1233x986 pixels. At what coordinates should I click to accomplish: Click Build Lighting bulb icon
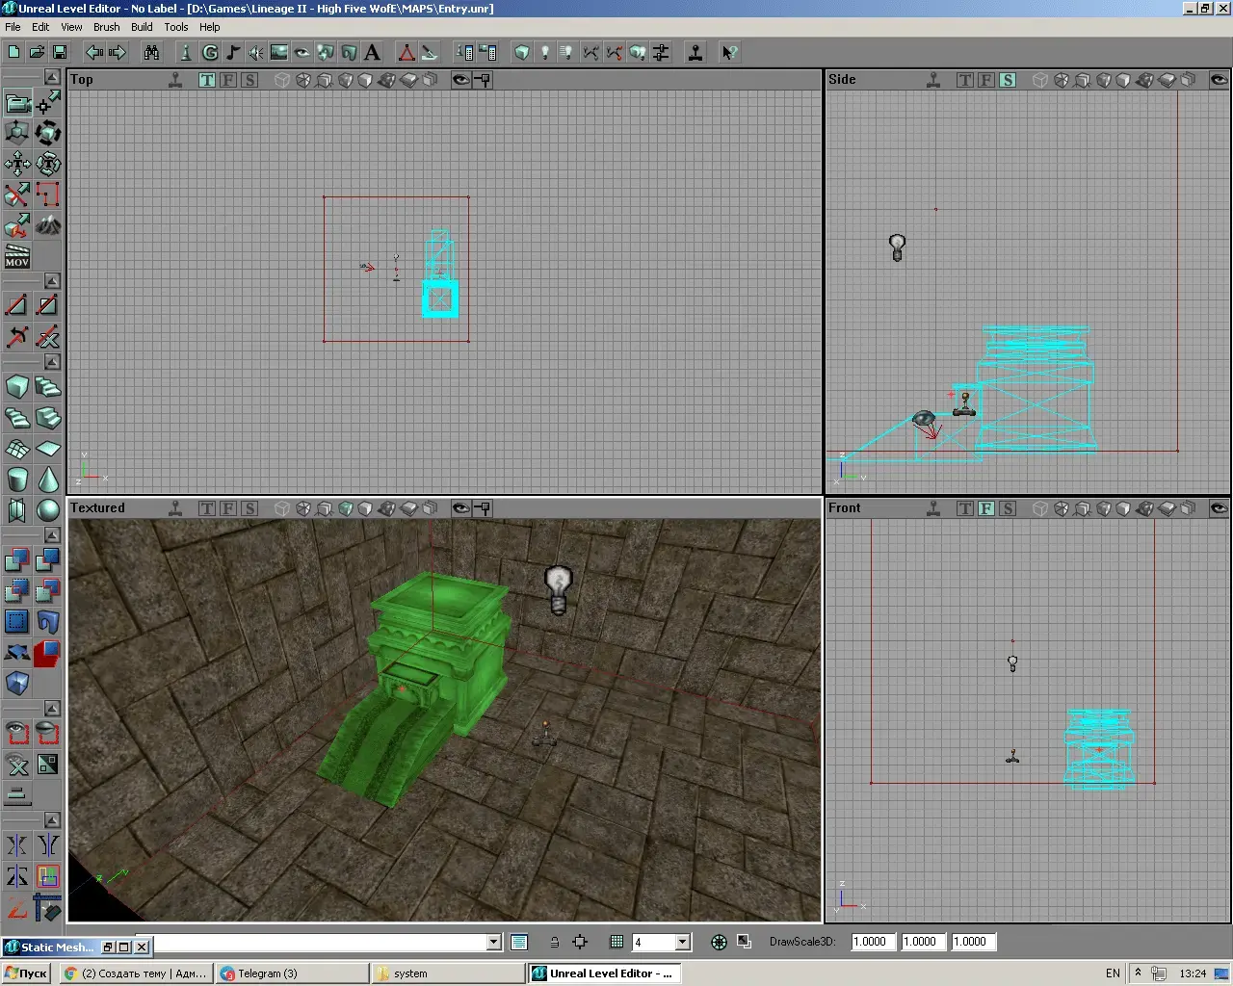pyautogui.click(x=544, y=53)
